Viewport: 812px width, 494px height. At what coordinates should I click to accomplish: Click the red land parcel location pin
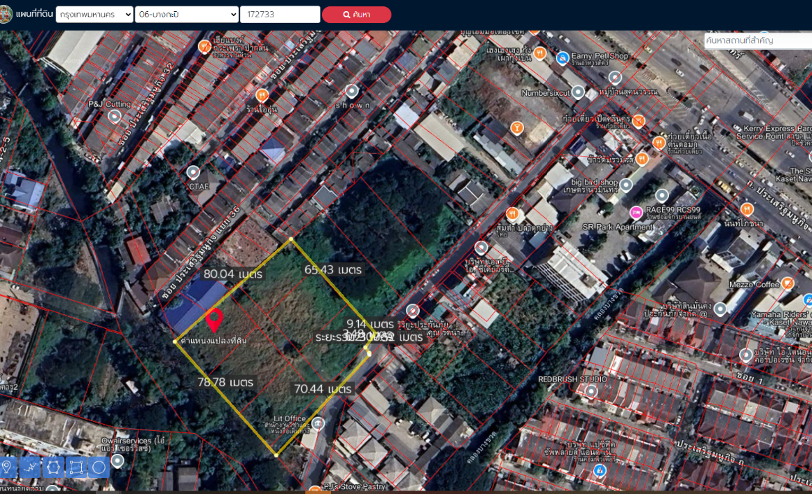[214, 321]
